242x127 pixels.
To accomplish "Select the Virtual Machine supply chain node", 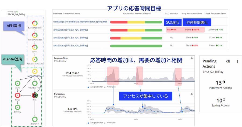I will click(x=35, y=71).
